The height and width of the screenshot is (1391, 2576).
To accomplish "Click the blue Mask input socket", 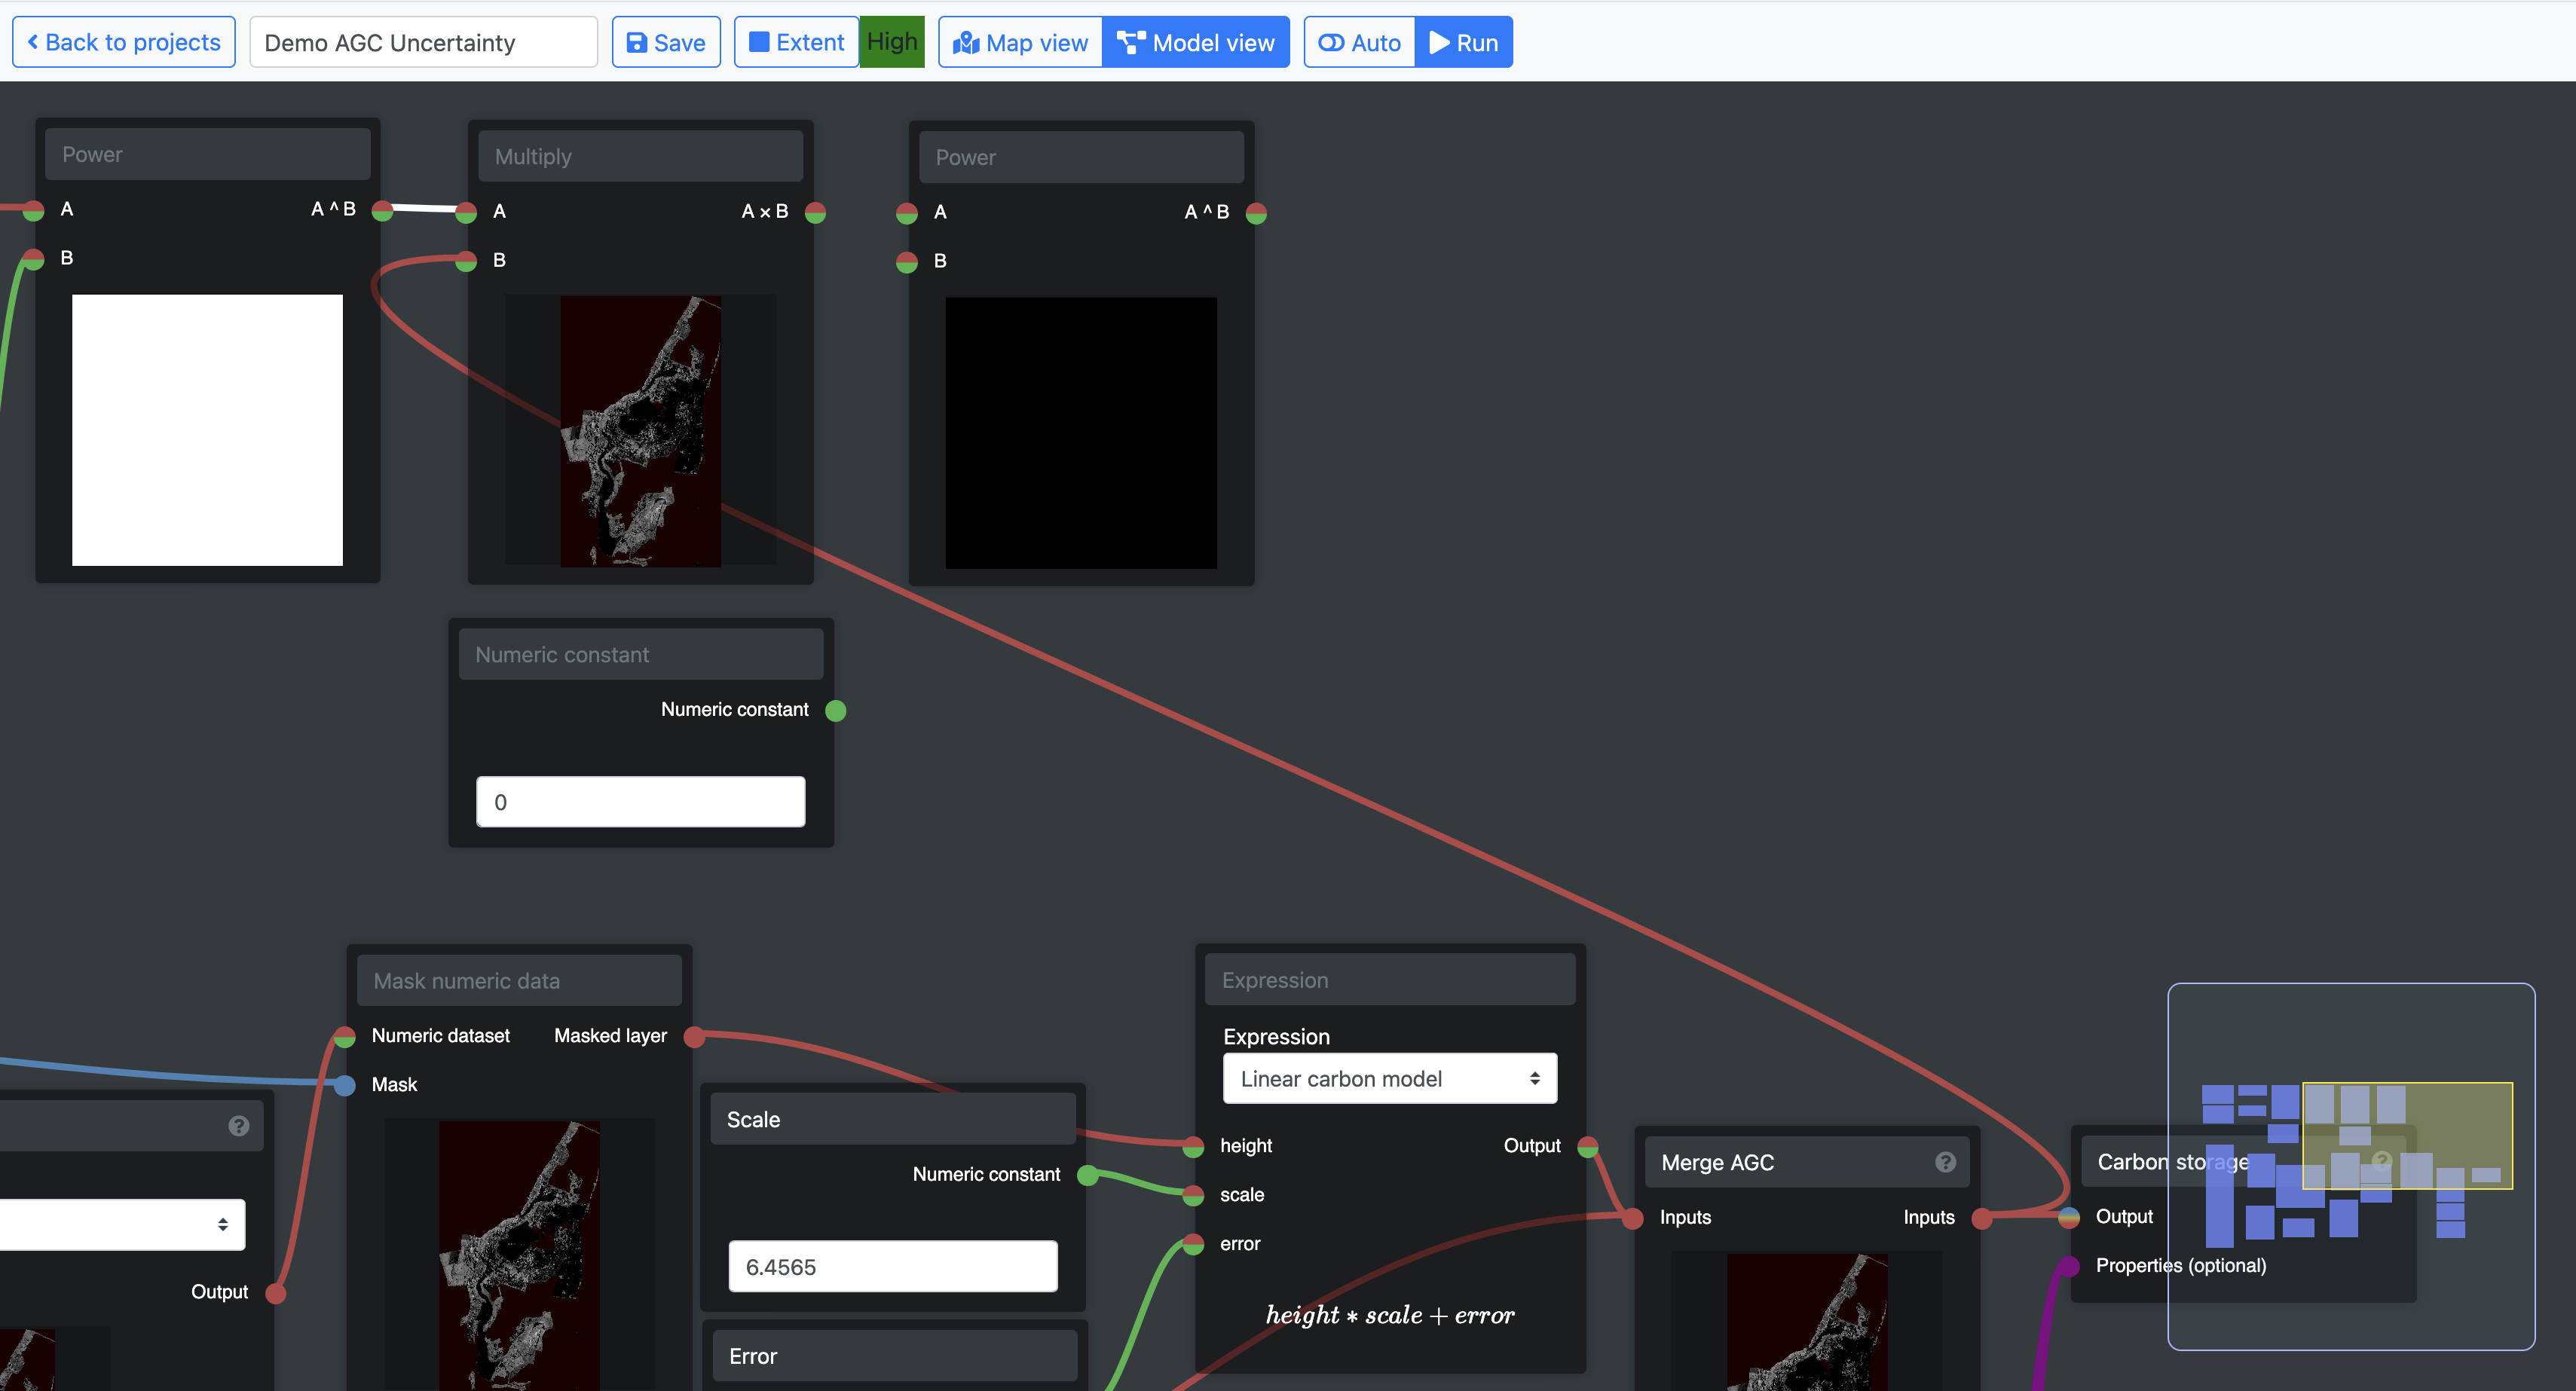I will point(345,1085).
